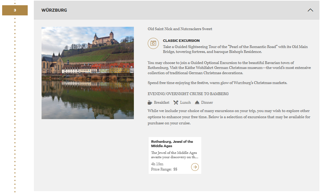Viewport: 321px width, 193px height.
Task: Click the Breakfast meal label
Action: pos(162,103)
